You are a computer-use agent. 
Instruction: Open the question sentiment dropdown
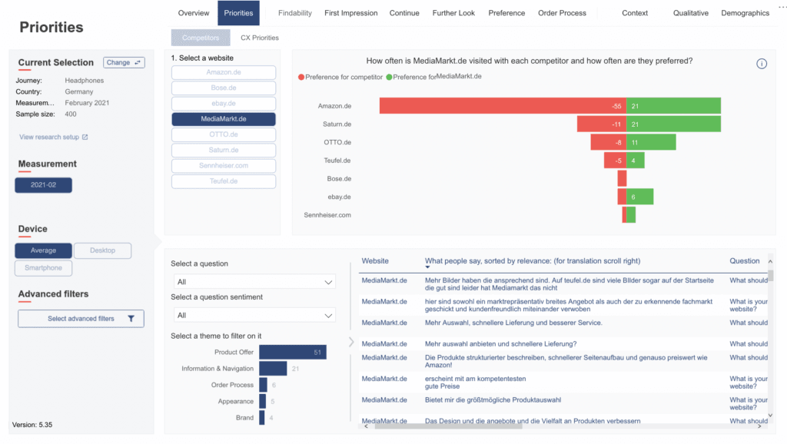pos(254,315)
